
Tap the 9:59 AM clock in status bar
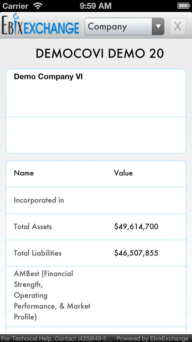tap(96, 6)
